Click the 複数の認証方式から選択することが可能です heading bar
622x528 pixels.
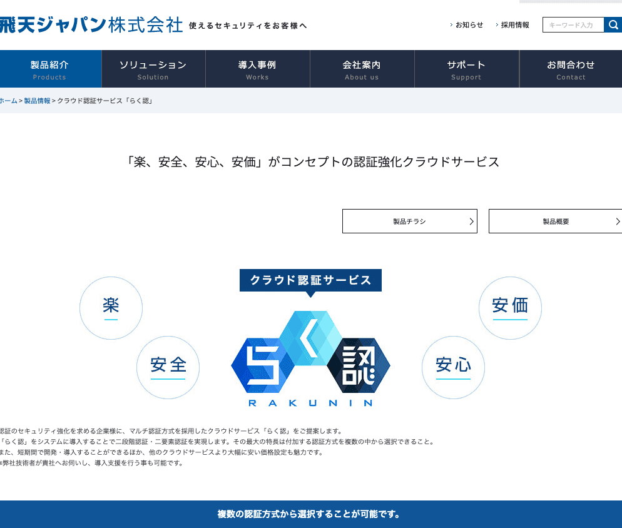(x=311, y=514)
